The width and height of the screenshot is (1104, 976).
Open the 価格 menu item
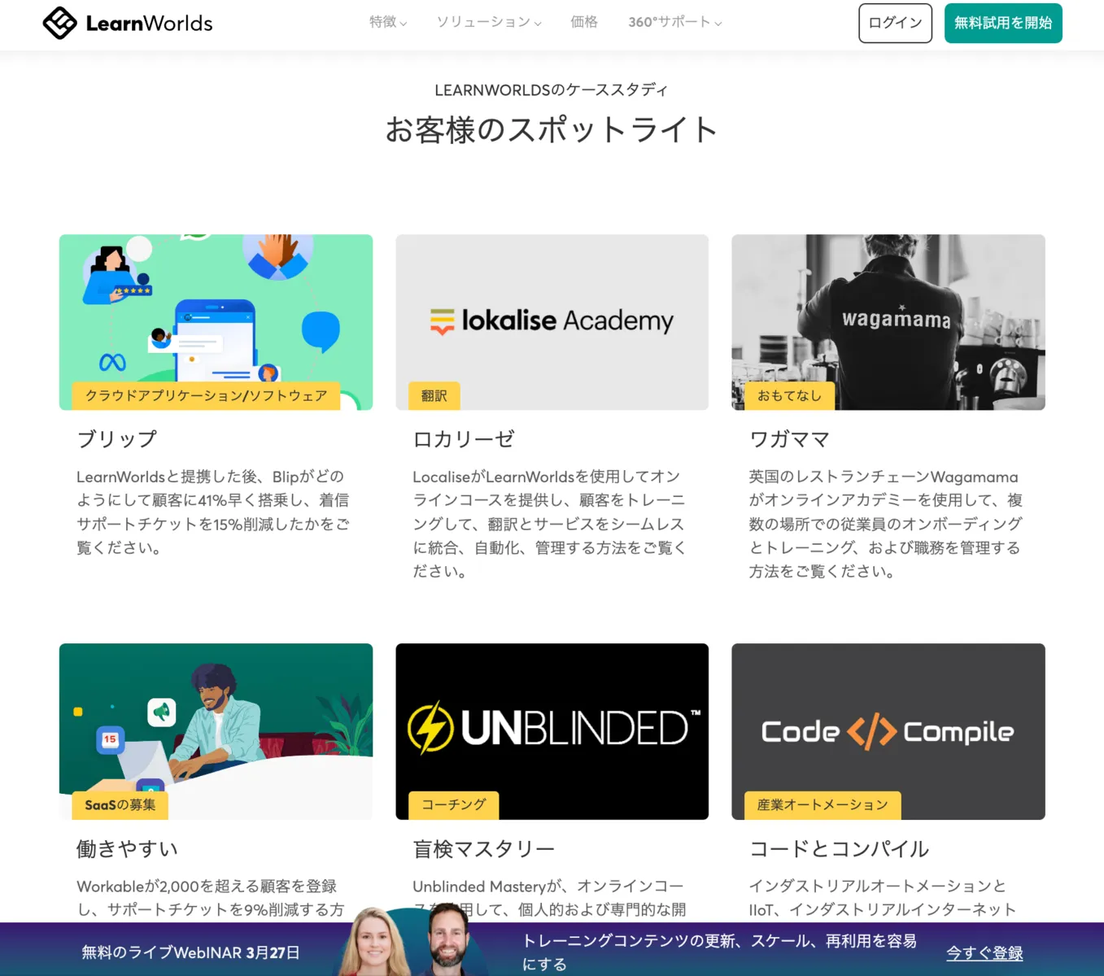[584, 22]
